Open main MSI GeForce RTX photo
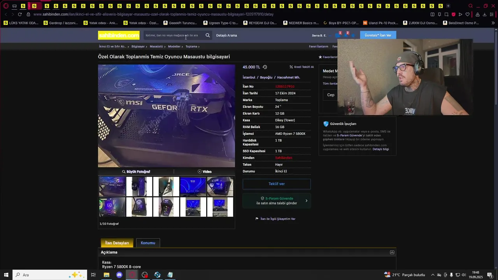Screen dimensions: 498x280 pyautogui.click(x=167, y=116)
